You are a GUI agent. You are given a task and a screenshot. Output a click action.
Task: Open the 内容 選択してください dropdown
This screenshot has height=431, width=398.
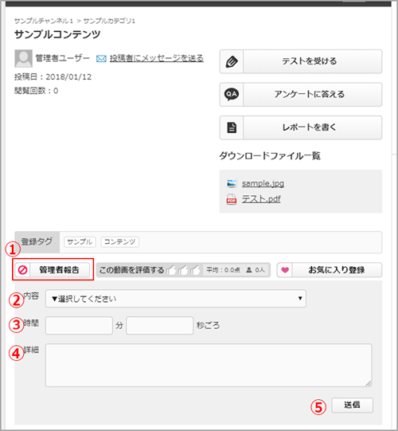[x=175, y=298]
